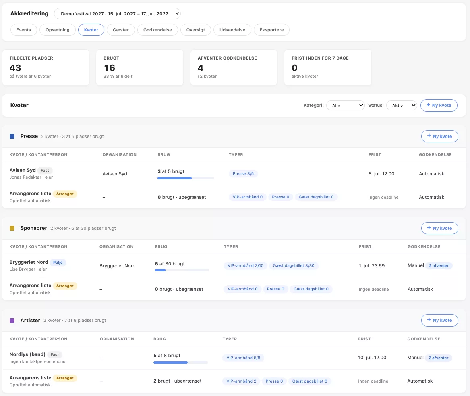Open the Opsætning tab
Screen dimensions: 470x396
pos(58,30)
